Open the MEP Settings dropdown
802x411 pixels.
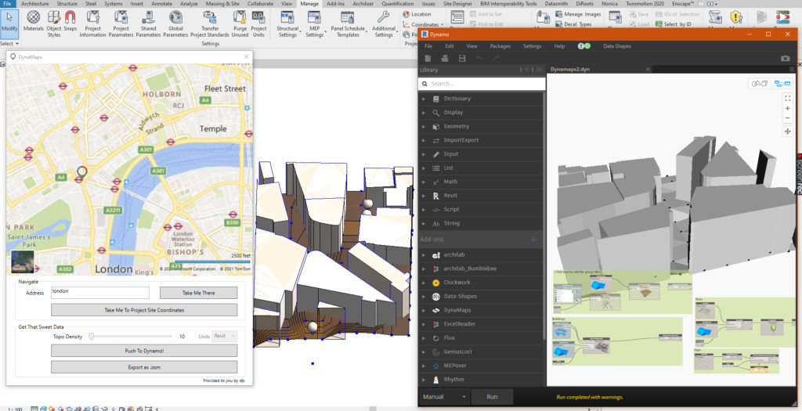point(315,24)
